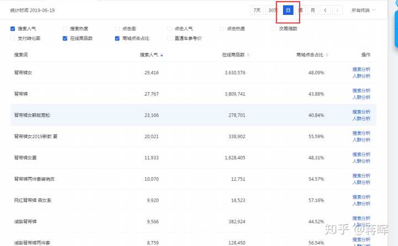
Task: Uncheck the 搜索人气 checkbox
Action: (13, 28)
